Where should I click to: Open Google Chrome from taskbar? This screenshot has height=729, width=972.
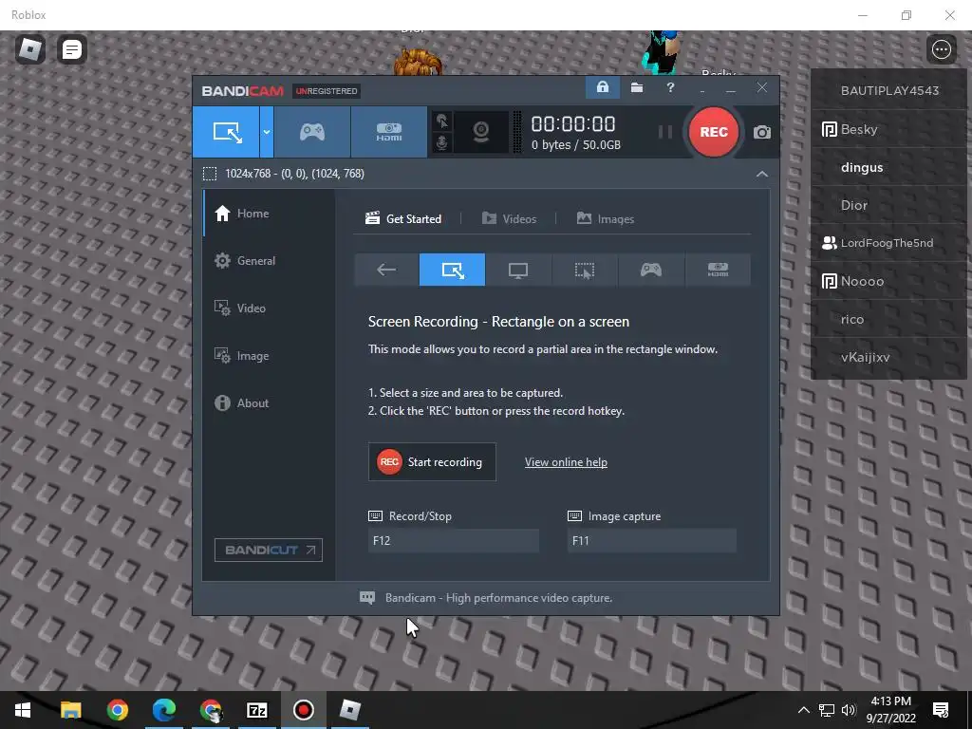tap(117, 710)
